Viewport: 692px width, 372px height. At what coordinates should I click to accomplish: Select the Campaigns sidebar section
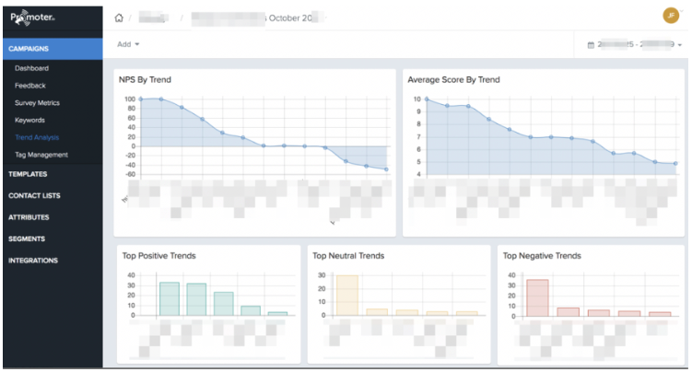[29, 48]
